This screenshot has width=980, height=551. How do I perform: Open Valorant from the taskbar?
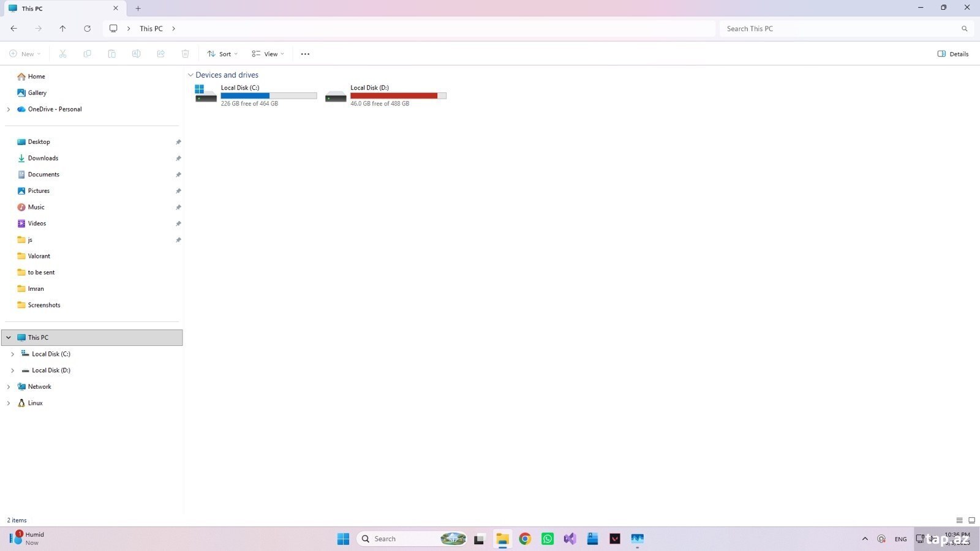pyautogui.click(x=615, y=539)
